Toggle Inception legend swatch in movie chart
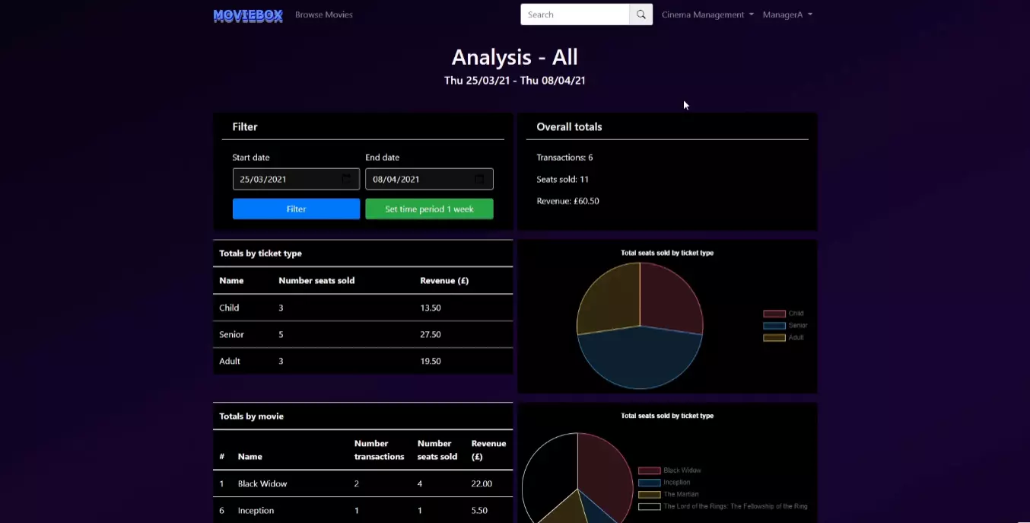 (650, 483)
